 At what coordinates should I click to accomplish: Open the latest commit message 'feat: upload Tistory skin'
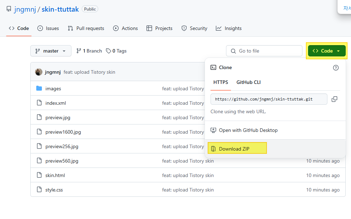[89, 72]
